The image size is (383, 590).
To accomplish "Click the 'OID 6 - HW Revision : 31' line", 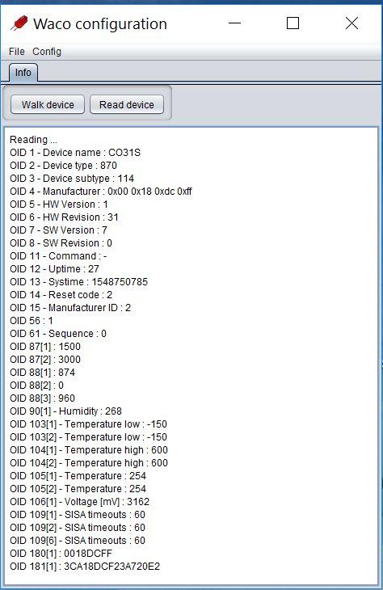I will 64,217.
